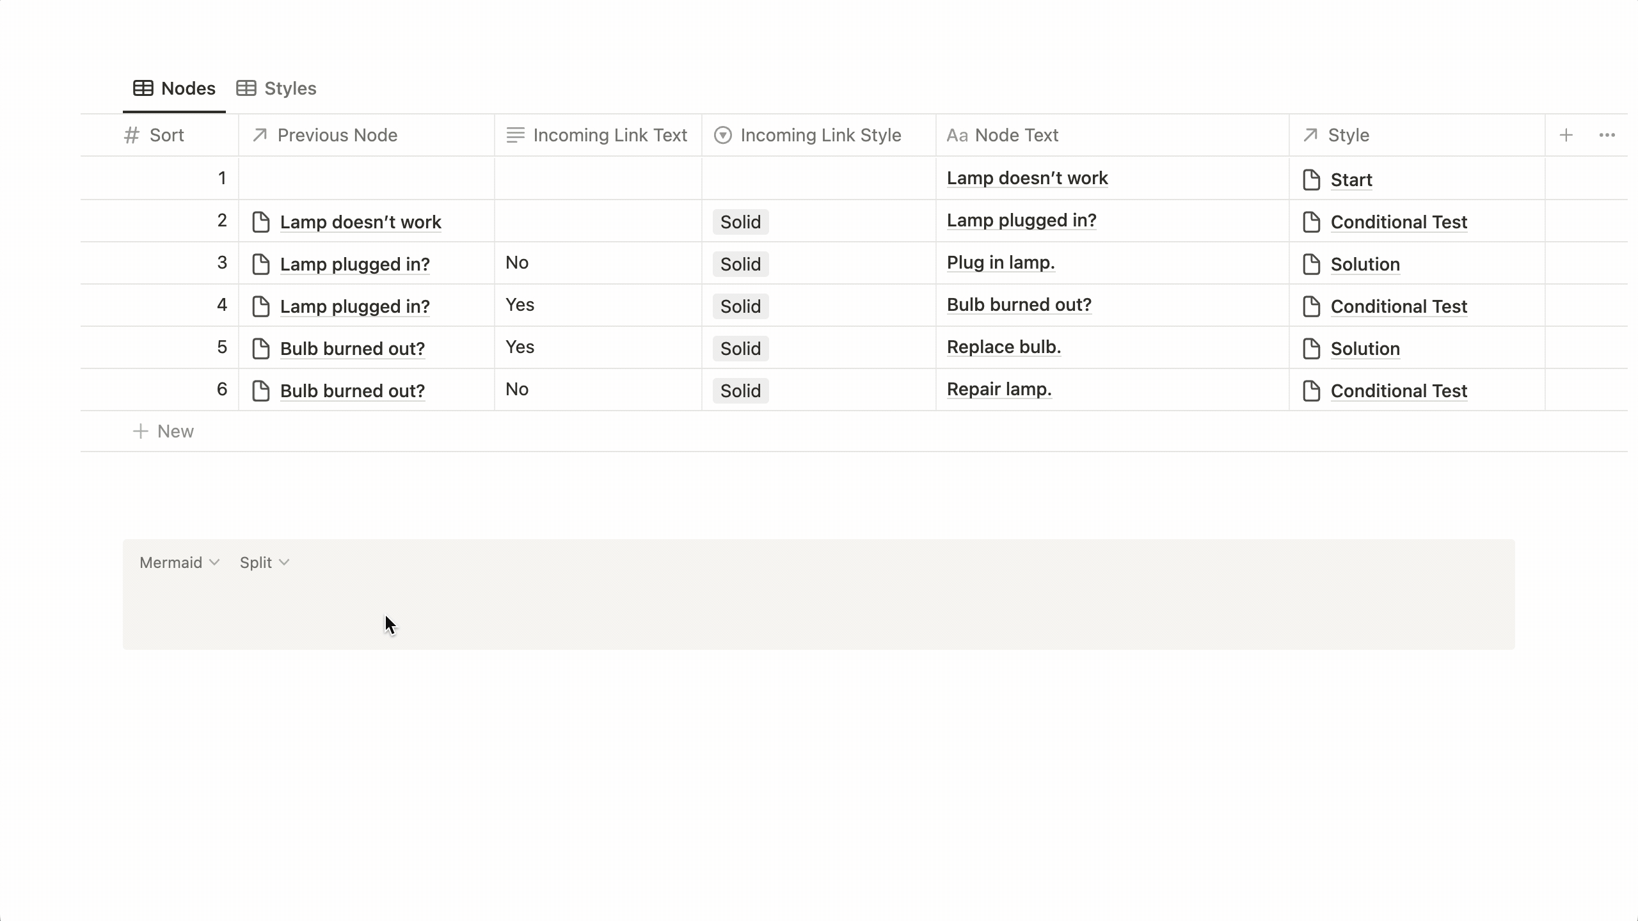Click the 'No' link text in row 3

(517, 262)
